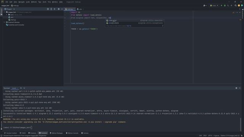The width and height of the screenshot is (244, 137).
Task: Add new terminal session plus icon
Action: [21, 88]
